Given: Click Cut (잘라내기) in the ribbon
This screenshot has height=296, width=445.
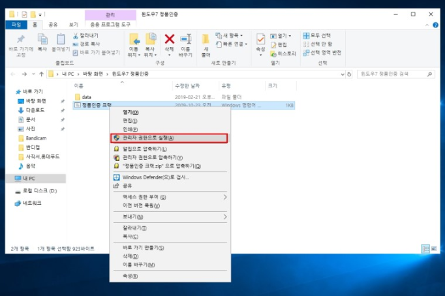Looking at the screenshot, I should 85,35.
